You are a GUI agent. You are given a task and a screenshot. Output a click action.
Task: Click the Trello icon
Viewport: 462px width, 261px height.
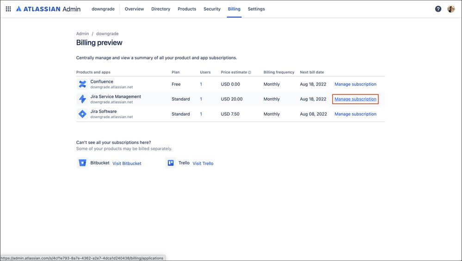171,163
